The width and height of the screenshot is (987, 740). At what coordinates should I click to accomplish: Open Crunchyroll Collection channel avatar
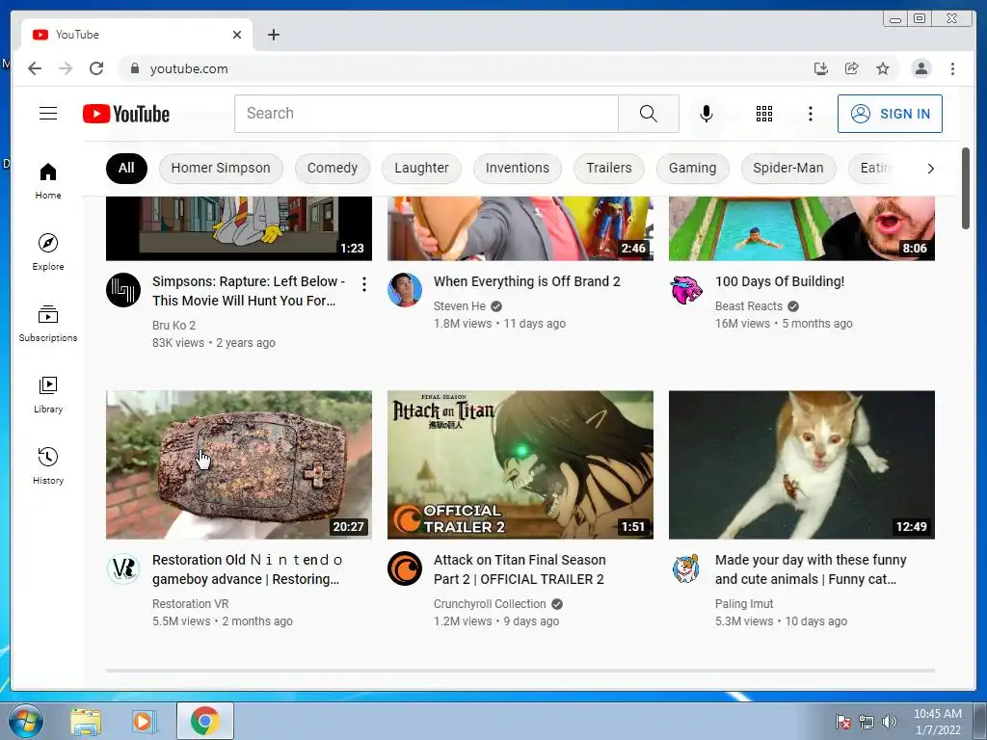click(405, 568)
